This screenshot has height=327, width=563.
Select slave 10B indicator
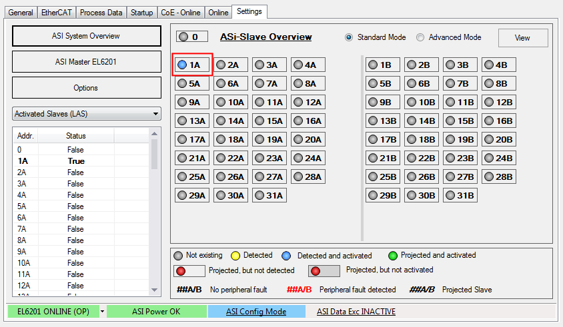[x=422, y=102]
